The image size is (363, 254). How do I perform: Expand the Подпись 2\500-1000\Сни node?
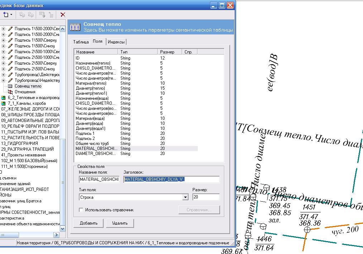(x=3, y=57)
